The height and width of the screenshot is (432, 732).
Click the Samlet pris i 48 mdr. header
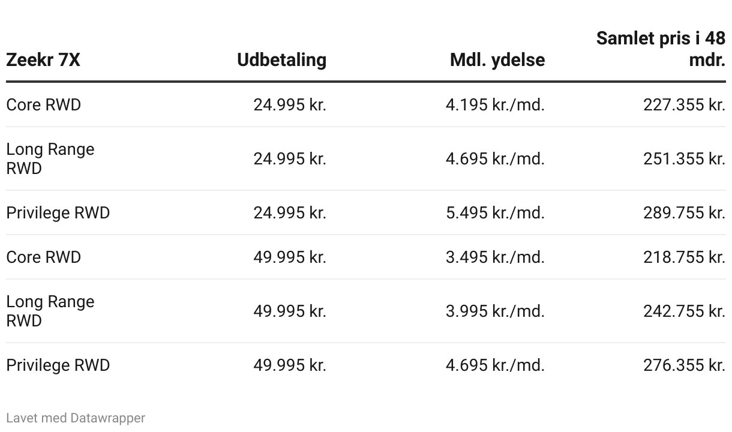(661, 49)
